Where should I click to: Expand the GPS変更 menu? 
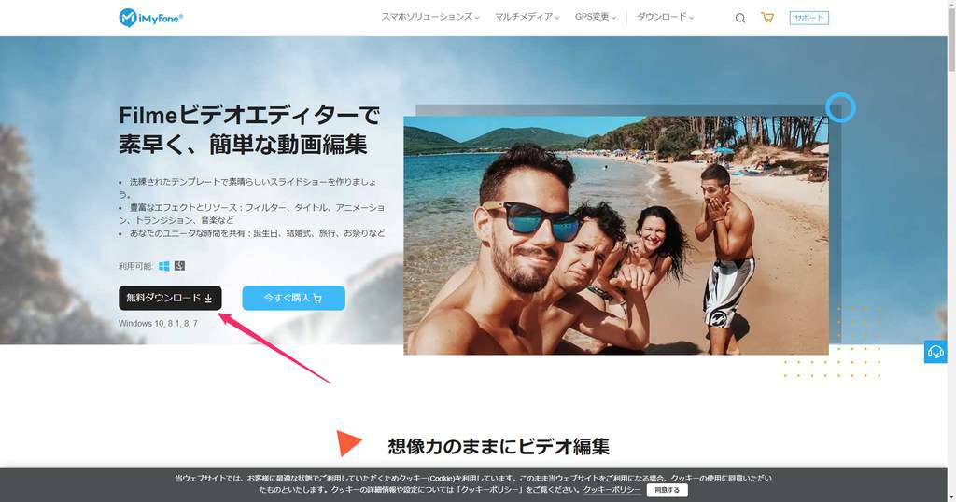point(595,17)
